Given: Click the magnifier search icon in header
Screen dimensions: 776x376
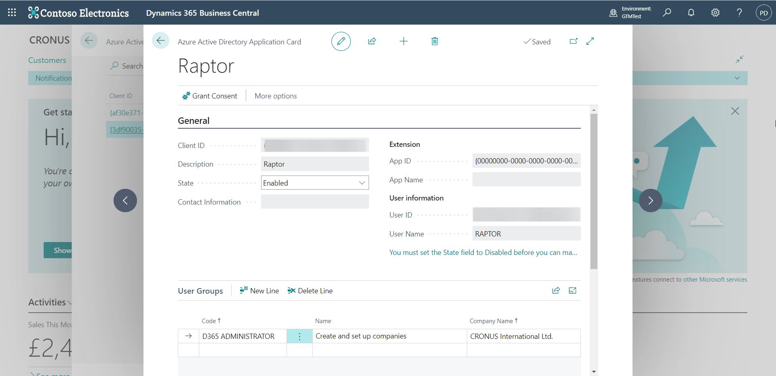Looking at the screenshot, I should [x=667, y=13].
